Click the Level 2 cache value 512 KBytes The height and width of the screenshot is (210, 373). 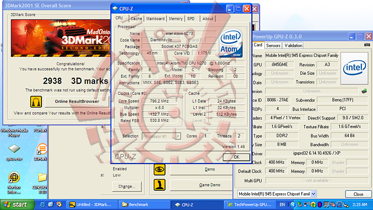[x=227, y=114]
